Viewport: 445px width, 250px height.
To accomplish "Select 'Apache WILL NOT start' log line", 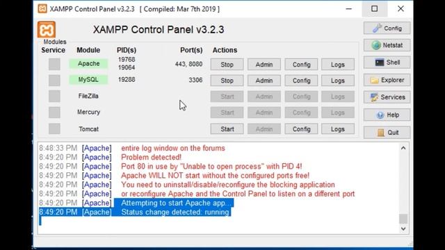I will pos(215,176).
